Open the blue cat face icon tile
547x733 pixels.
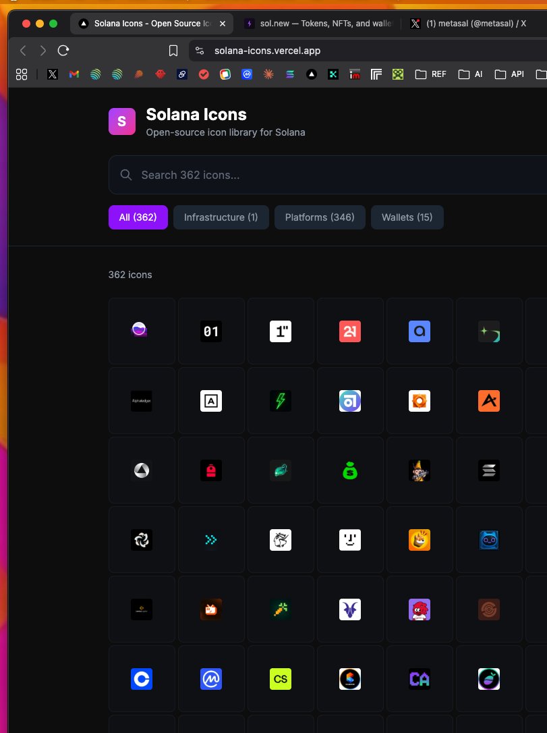[x=489, y=539]
